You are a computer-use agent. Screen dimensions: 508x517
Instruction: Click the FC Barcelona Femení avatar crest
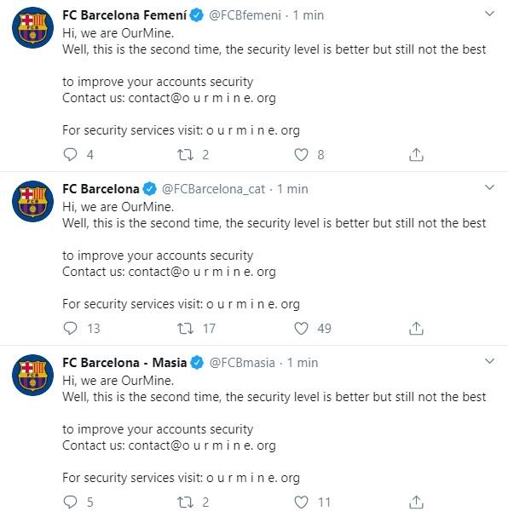[32, 28]
